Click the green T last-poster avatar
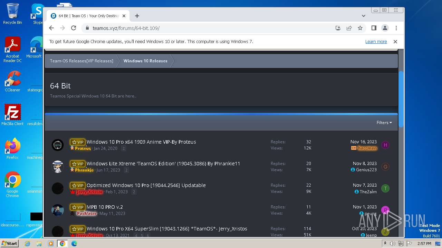 (x=385, y=188)
